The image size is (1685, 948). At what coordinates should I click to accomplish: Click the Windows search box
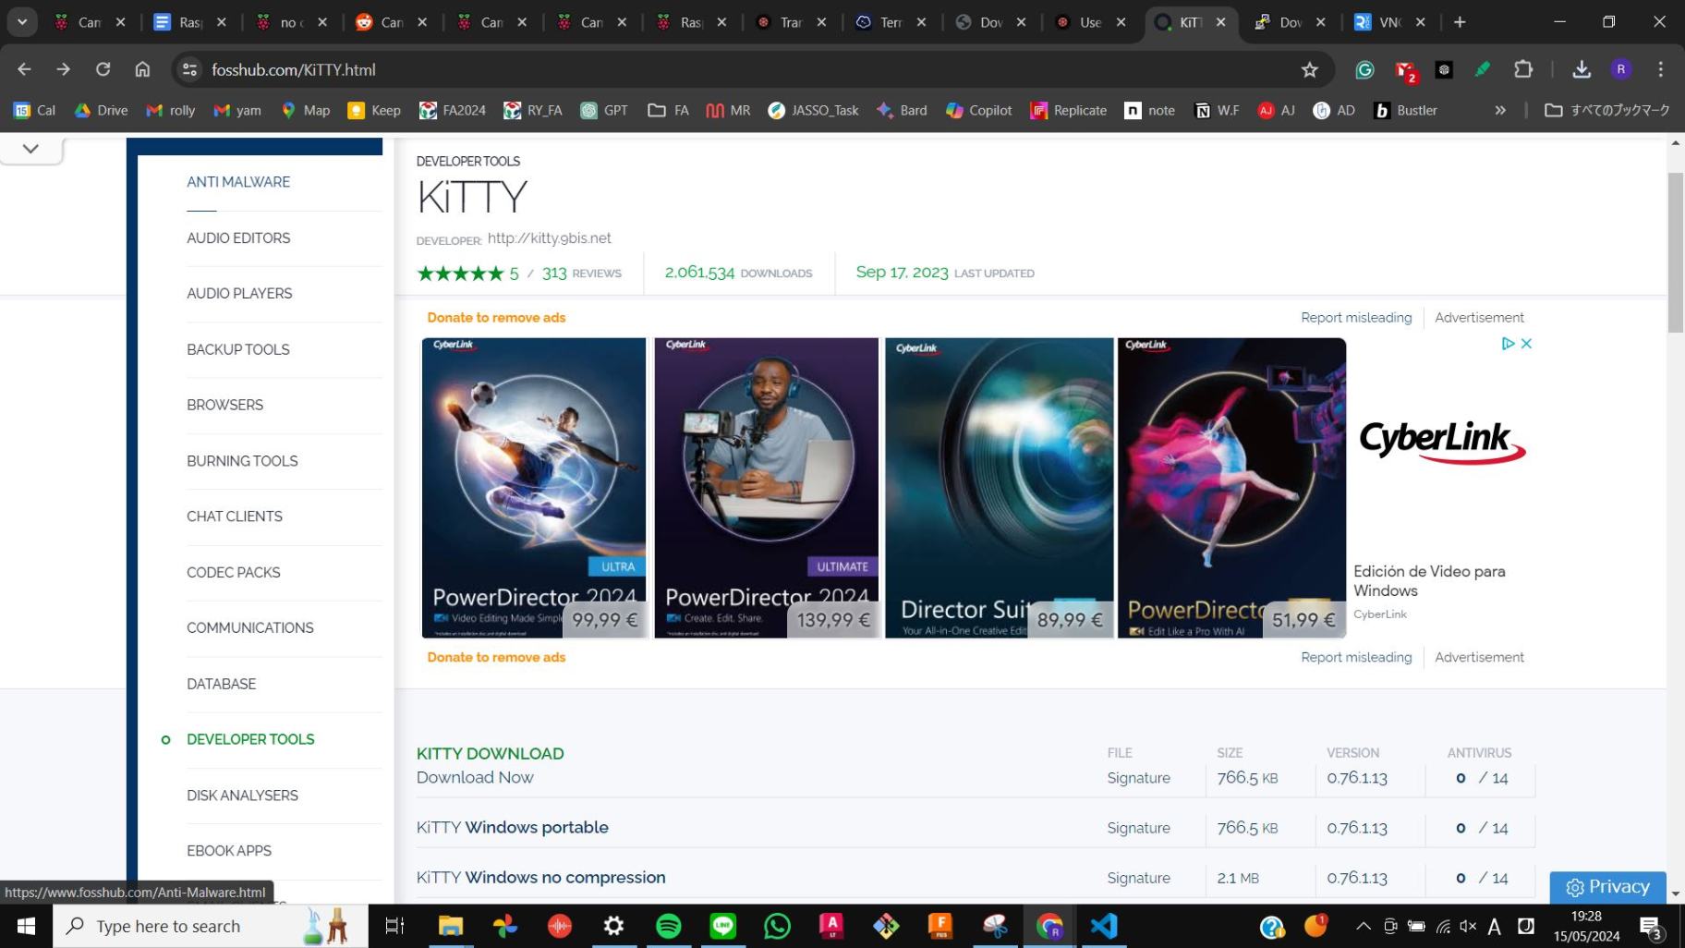211,926
